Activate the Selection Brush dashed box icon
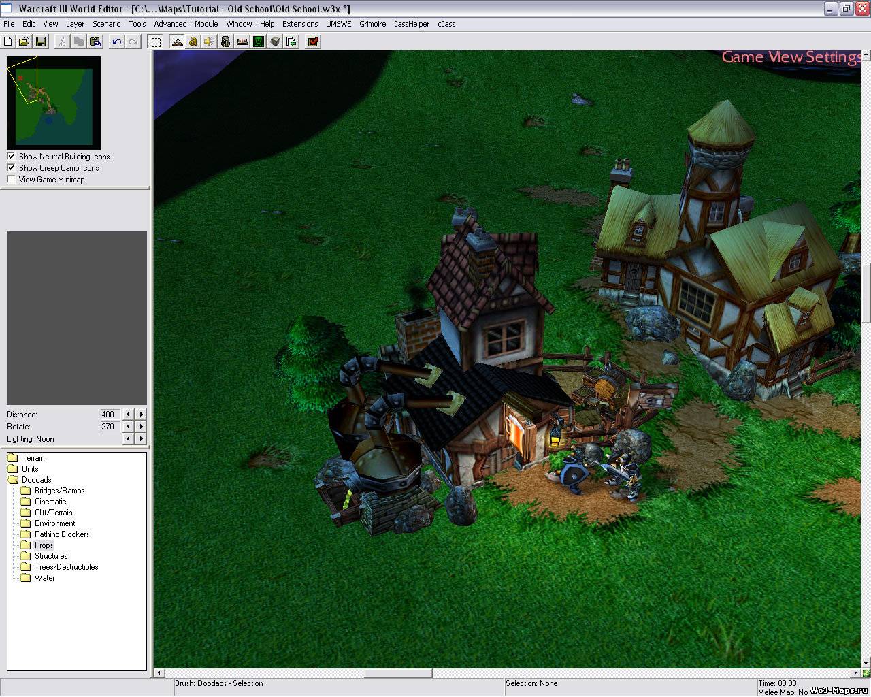871x697 pixels. 156,42
